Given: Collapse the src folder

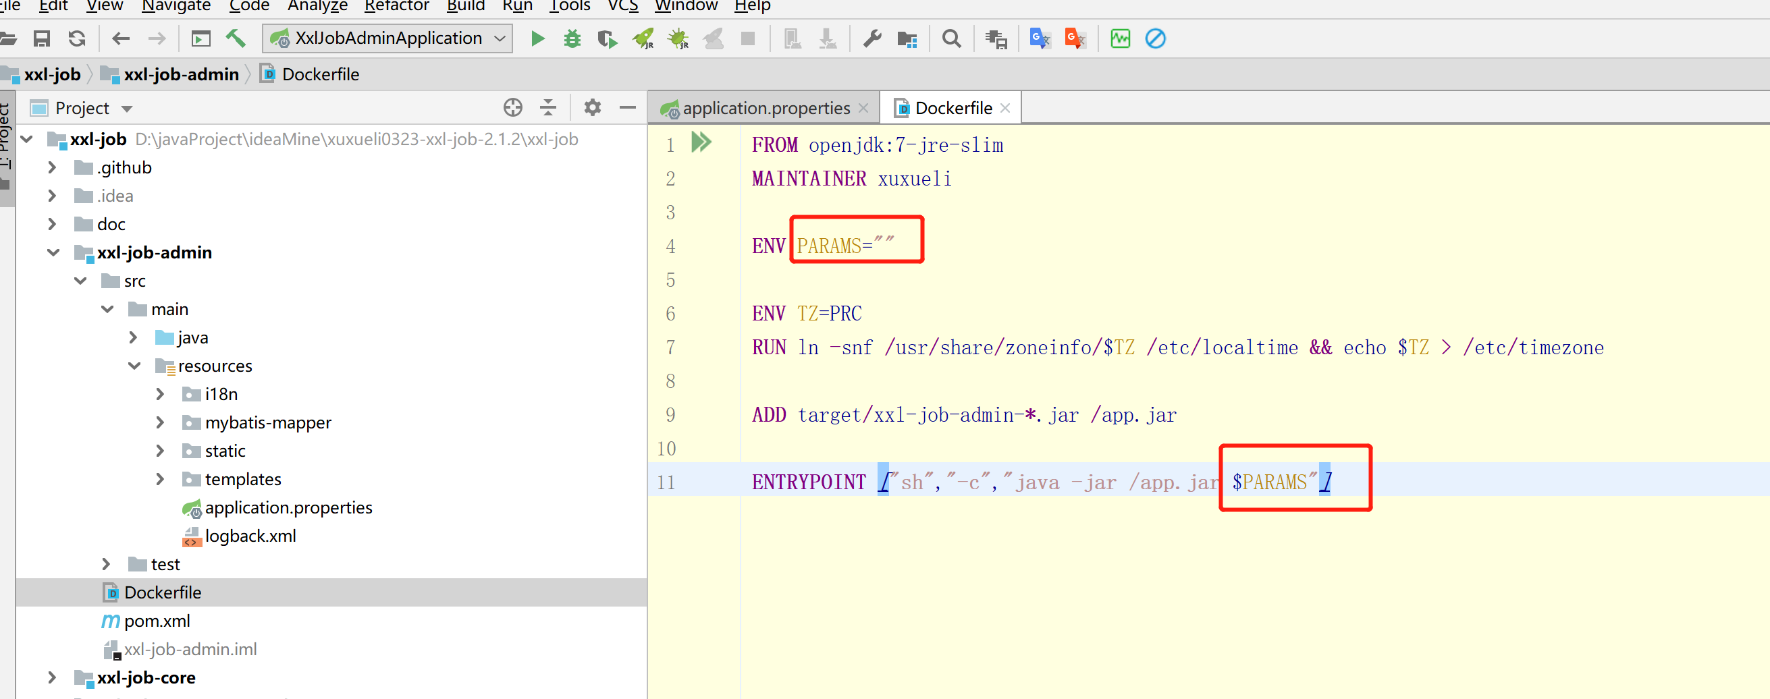Looking at the screenshot, I should point(80,281).
